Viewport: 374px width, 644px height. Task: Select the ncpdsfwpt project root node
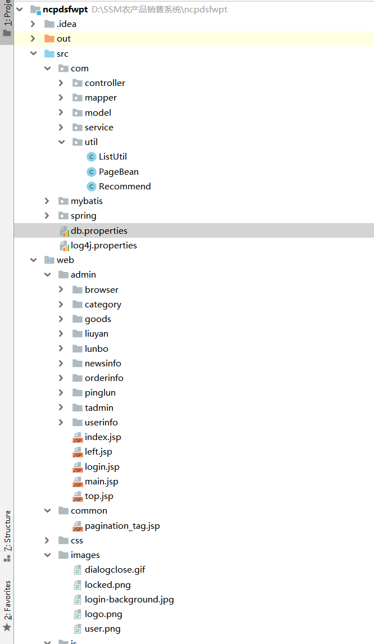[x=65, y=10]
